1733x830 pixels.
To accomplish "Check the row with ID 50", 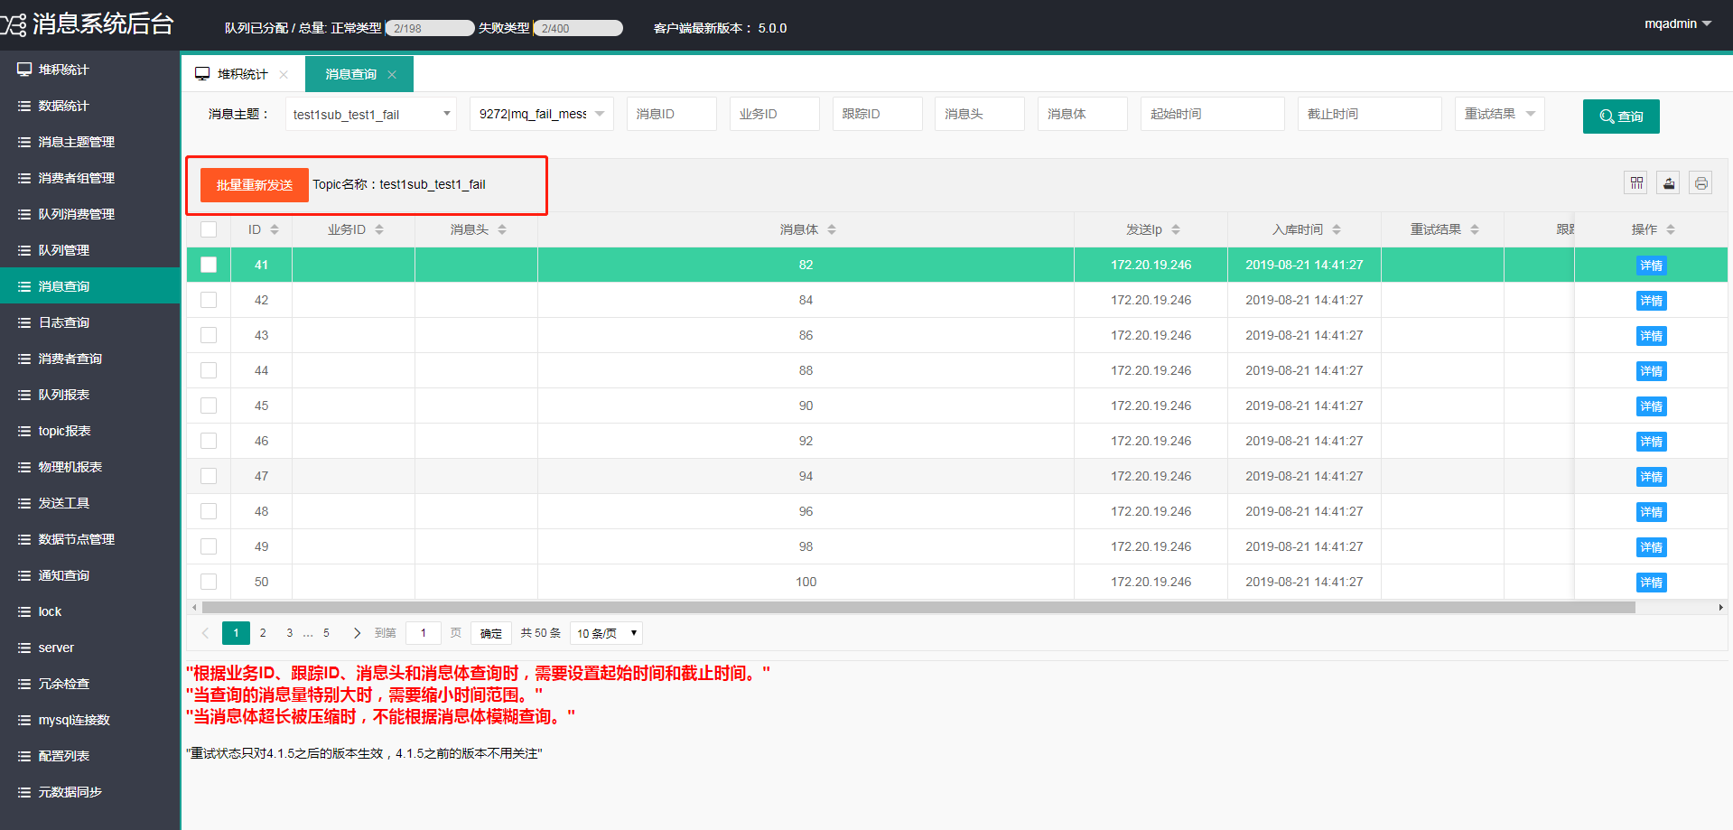I will [x=209, y=582].
